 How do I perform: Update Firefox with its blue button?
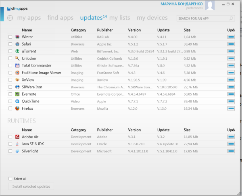(231, 108)
